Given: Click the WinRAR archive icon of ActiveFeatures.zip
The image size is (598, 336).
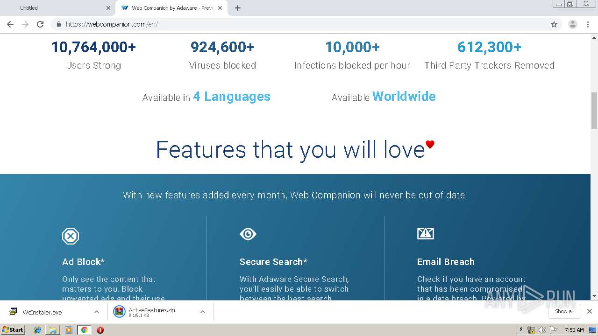Looking at the screenshot, I should [120, 312].
